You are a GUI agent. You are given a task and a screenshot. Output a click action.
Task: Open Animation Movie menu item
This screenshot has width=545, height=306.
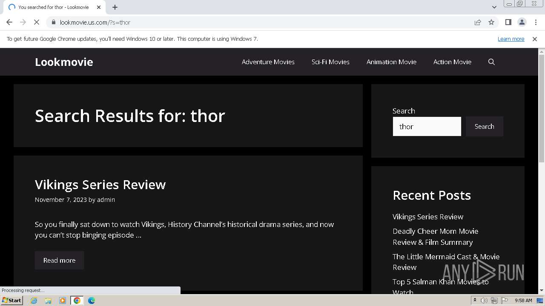[391, 62]
